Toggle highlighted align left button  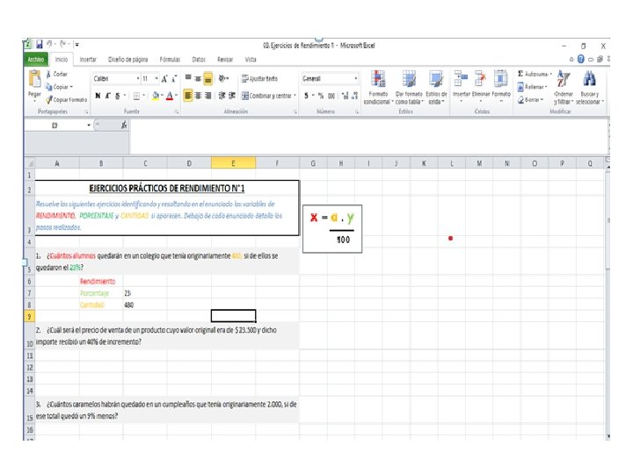pos(188,96)
